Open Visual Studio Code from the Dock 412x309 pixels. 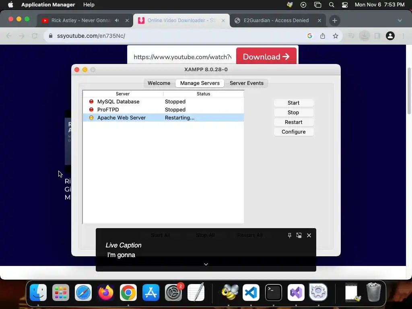251,293
